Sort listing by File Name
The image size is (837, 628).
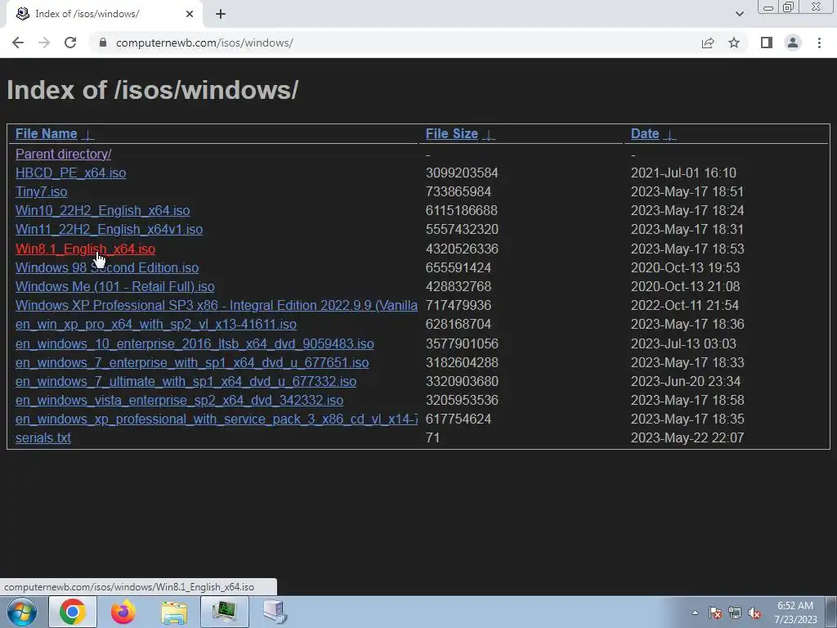(47, 133)
